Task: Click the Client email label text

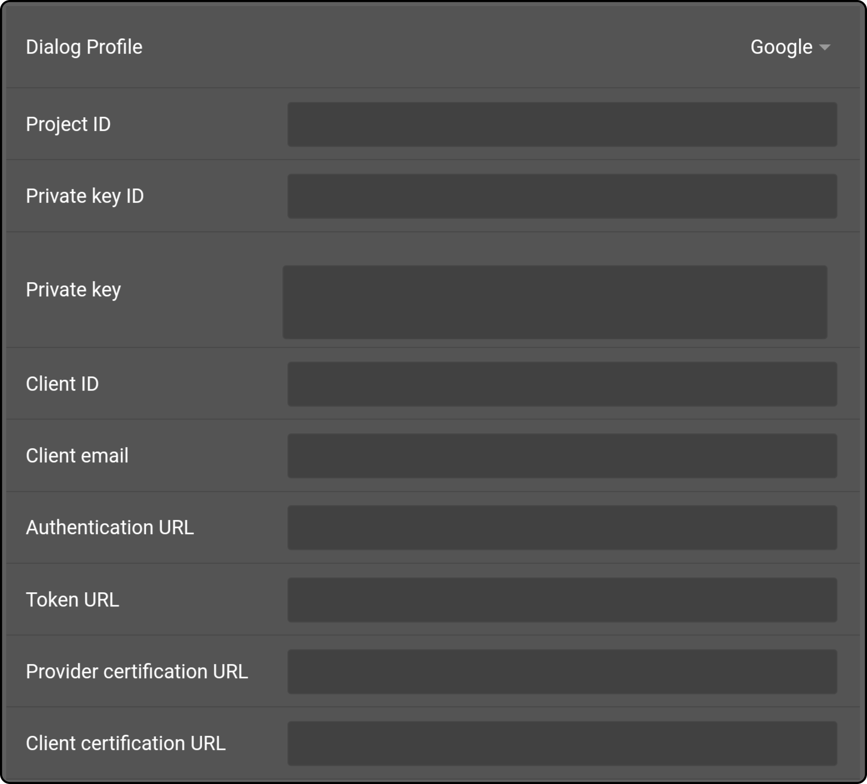Action: (x=77, y=456)
